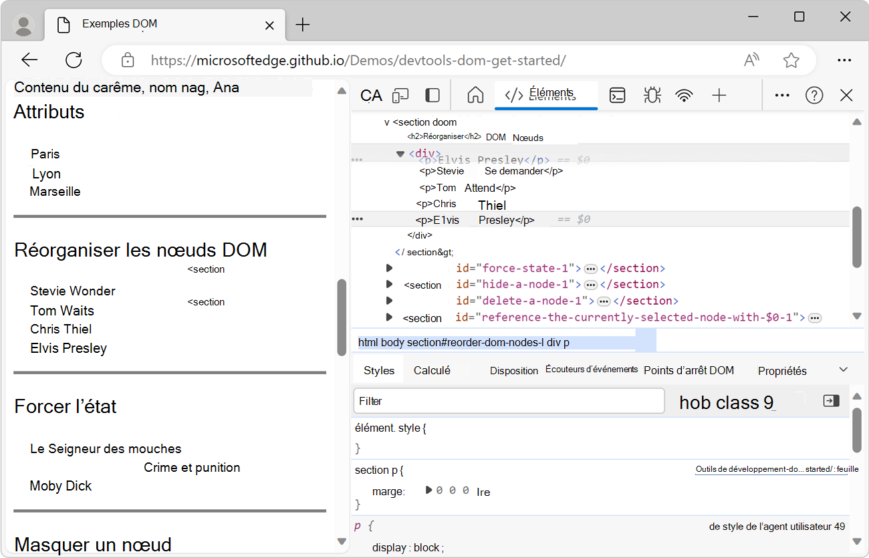Viewport: 869px width, 558px height.
Task: Toggle the computed styles sidebar pane icon
Action: 831,401
